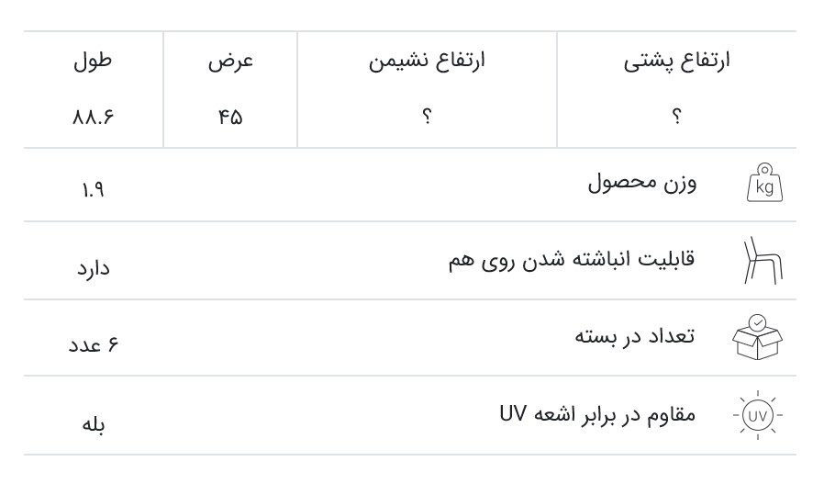Click the '۶ عدد' package count value
This screenshot has height=484, width=824.
point(95,346)
